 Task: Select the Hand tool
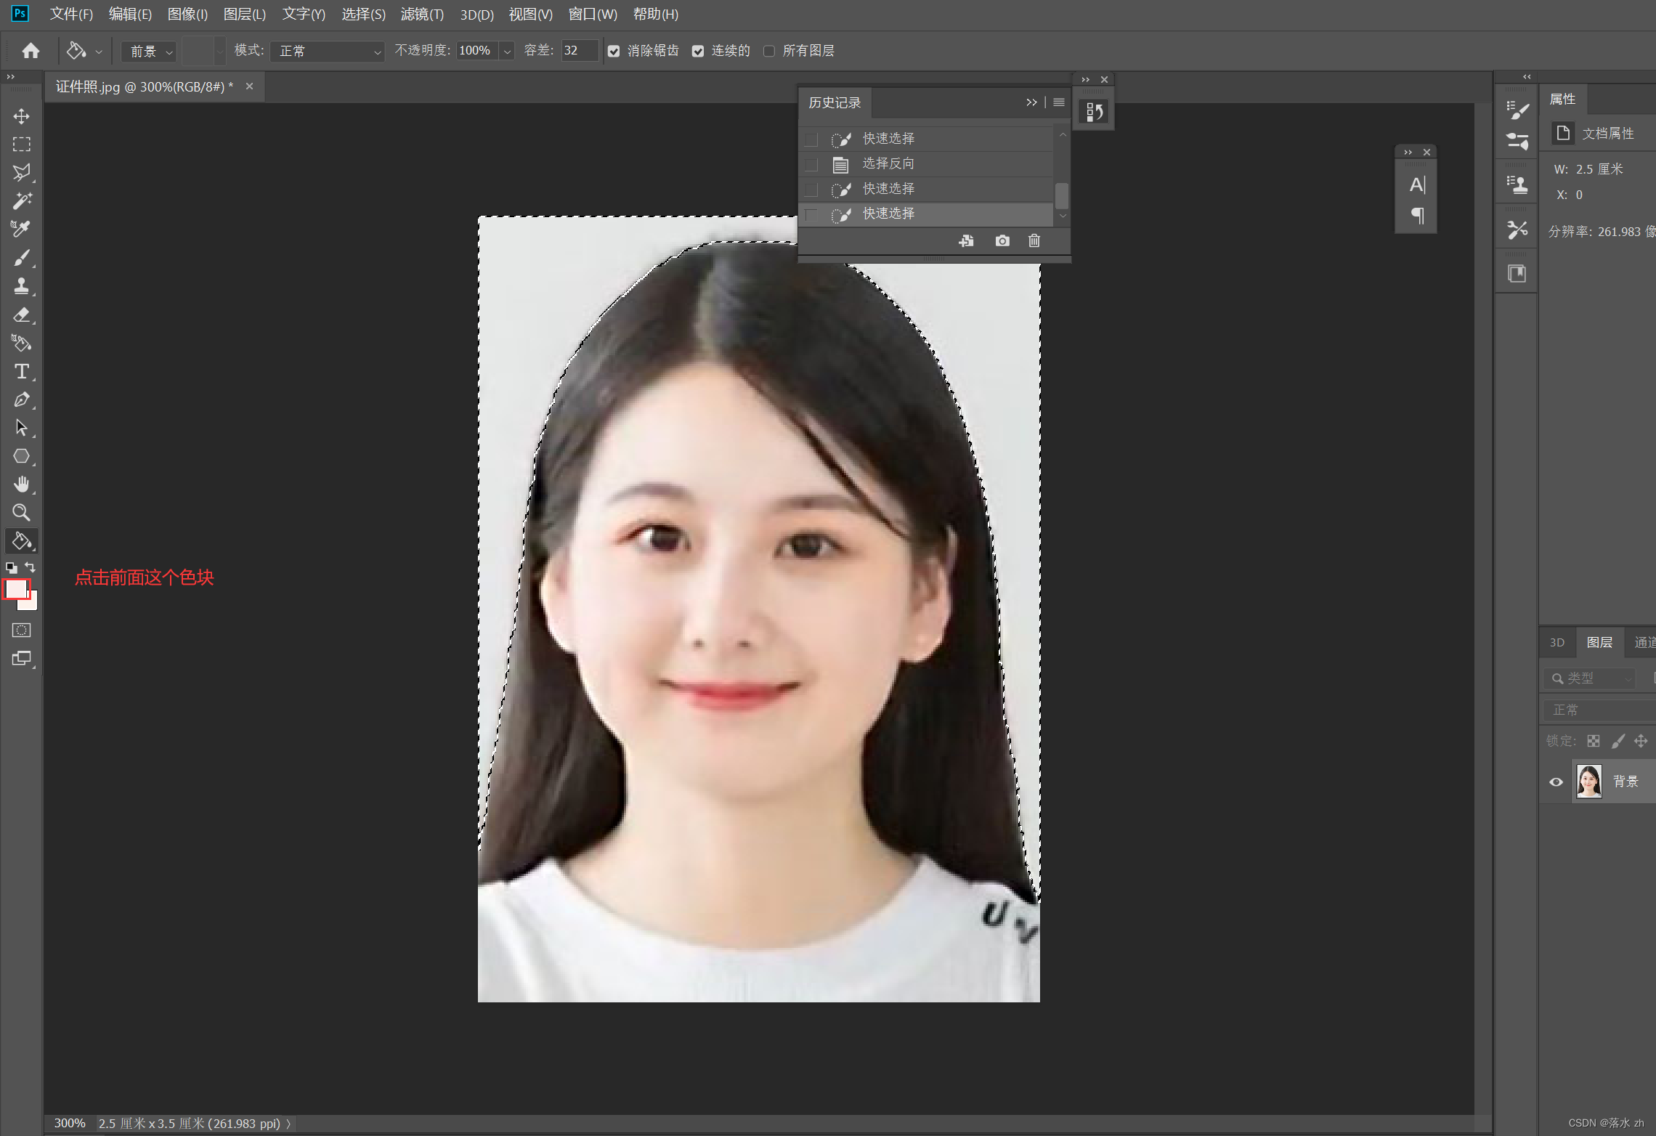point(21,484)
